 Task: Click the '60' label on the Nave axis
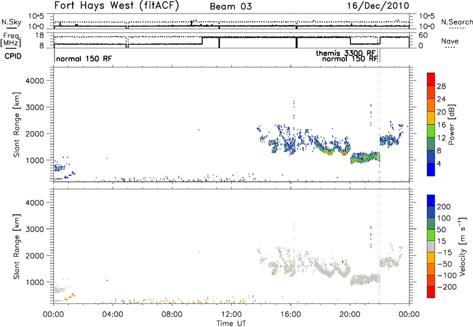pos(423,35)
